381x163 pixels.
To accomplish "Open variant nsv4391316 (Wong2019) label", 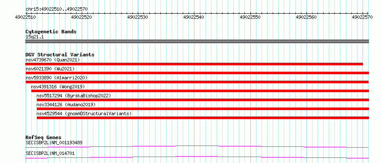I will (x=58, y=87).
